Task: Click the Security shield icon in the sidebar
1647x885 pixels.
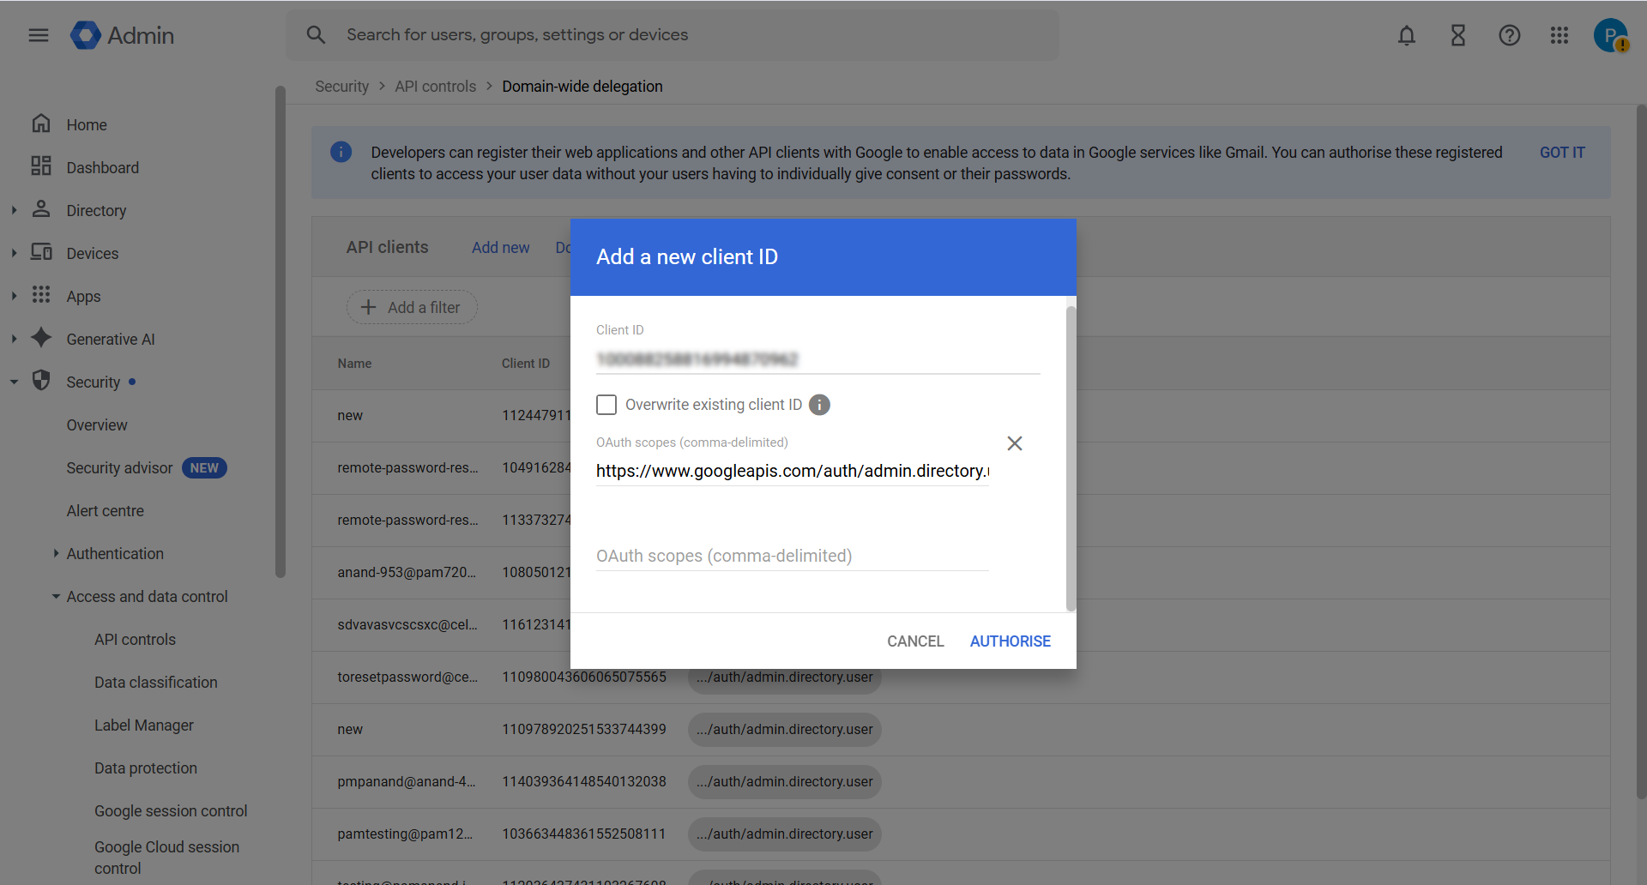Action: click(x=42, y=382)
